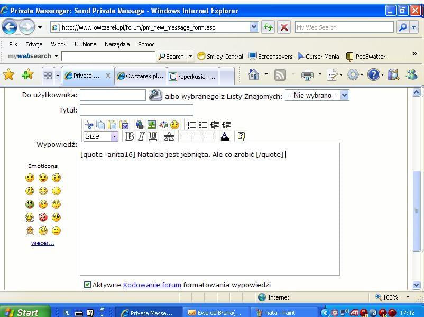Viewport: 424px width, 317px height.
Task: Expand the address bar URL dropdown
Action: coord(254,27)
